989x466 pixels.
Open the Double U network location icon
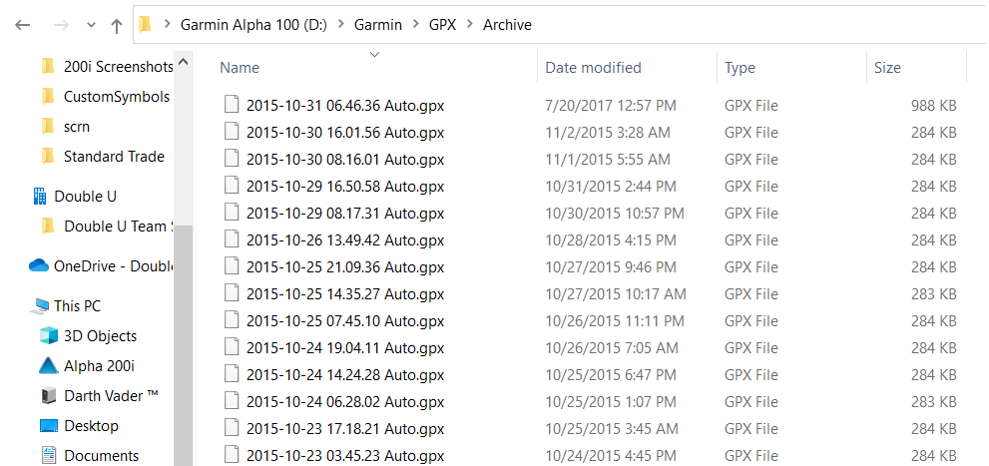39,197
